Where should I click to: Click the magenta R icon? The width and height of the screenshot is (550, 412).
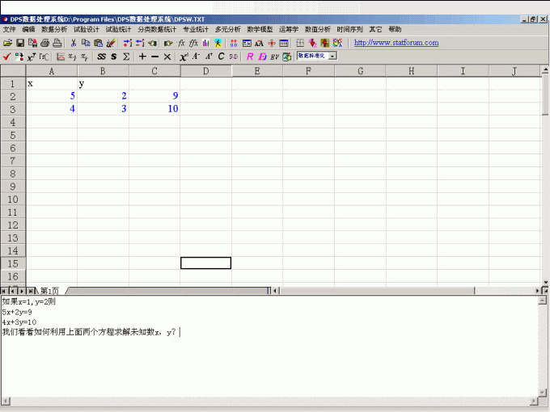click(x=249, y=57)
